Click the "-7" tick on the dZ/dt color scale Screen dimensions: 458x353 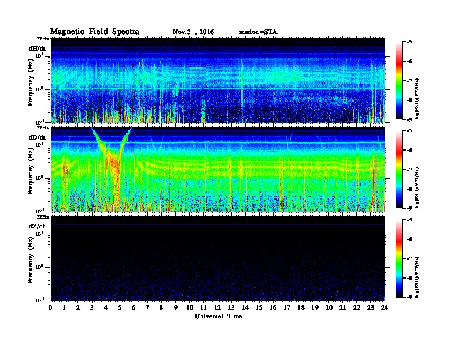coord(409,258)
